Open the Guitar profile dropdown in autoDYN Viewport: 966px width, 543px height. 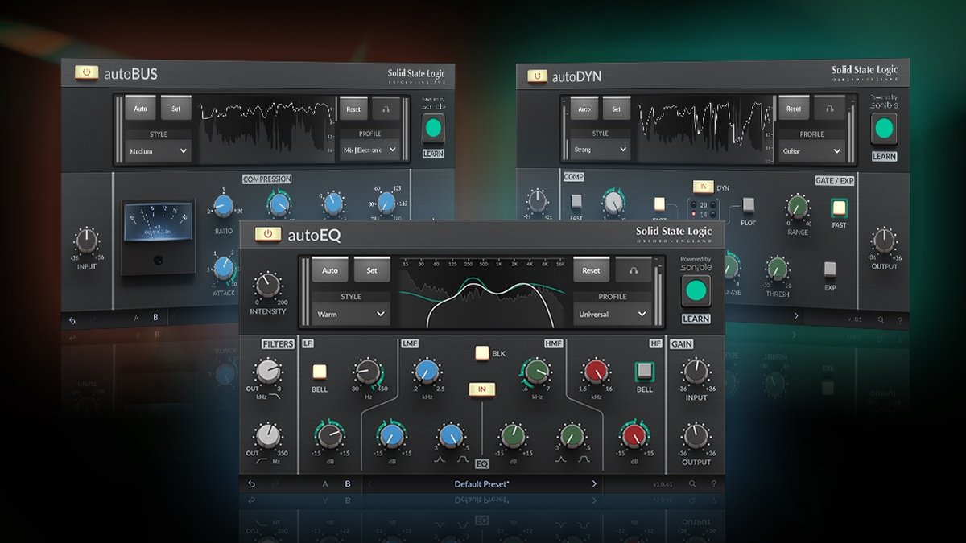pos(811,150)
